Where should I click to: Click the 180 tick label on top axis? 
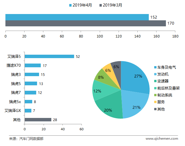click(x=175, y=36)
